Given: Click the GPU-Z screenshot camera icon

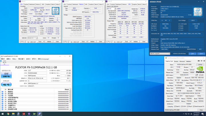Looking at the screenshot, I should click(x=199, y=61).
